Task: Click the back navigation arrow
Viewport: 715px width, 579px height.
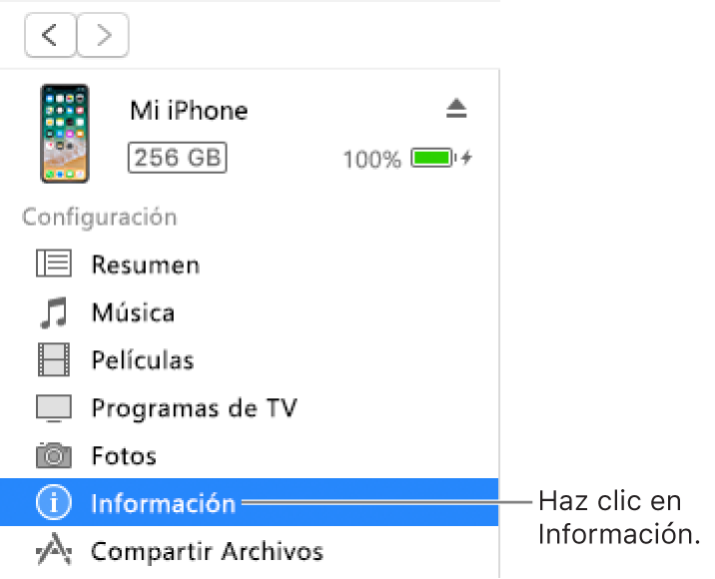Action: (51, 36)
